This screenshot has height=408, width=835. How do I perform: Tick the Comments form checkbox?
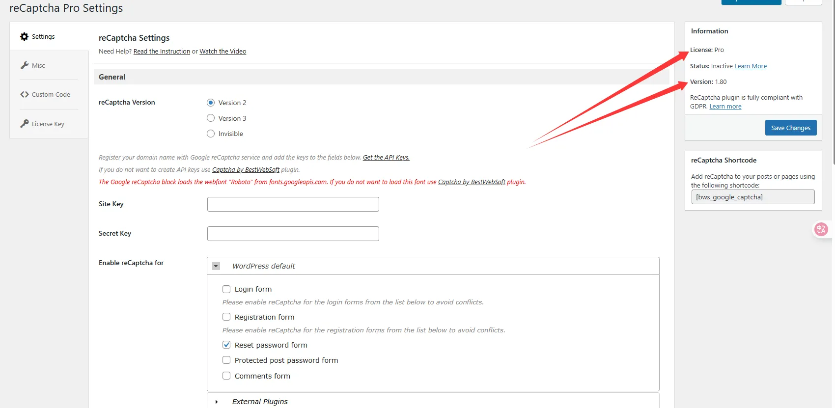tap(226, 376)
